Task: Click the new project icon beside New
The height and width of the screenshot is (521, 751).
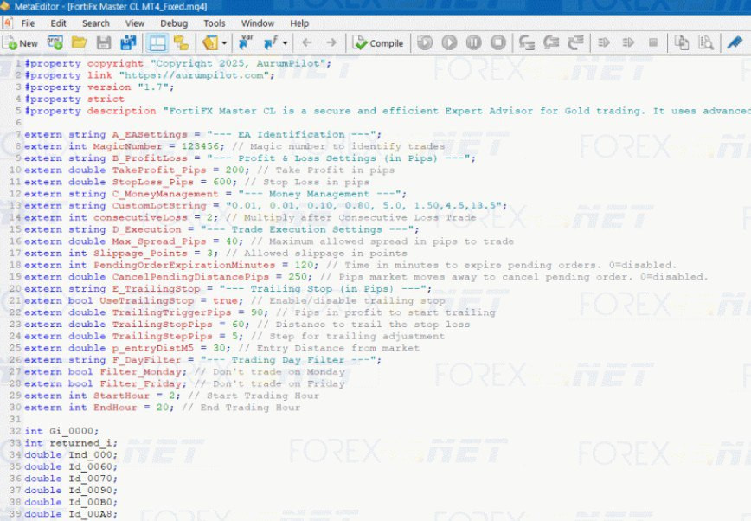Action: point(55,42)
